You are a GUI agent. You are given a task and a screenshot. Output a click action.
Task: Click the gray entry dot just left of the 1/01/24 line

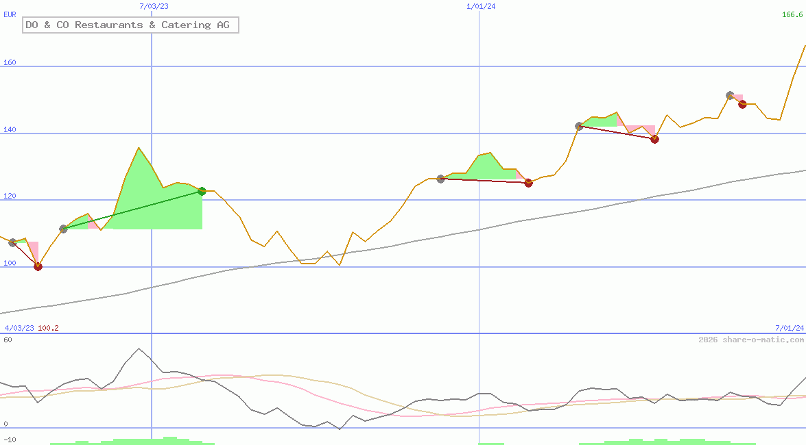click(x=440, y=179)
